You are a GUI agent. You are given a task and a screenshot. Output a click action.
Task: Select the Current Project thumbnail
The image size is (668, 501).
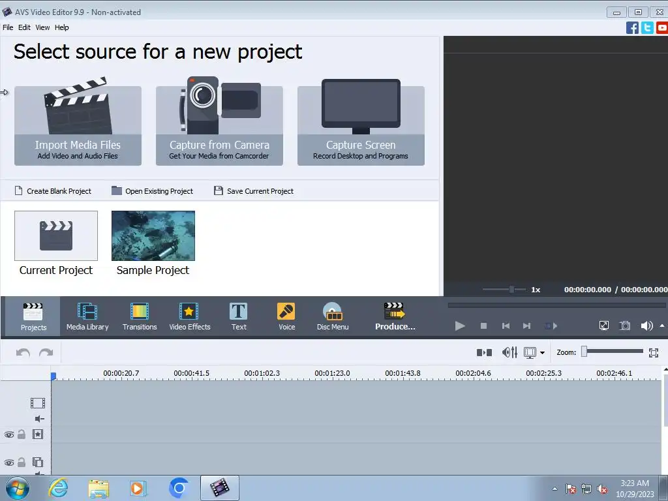[56, 235]
